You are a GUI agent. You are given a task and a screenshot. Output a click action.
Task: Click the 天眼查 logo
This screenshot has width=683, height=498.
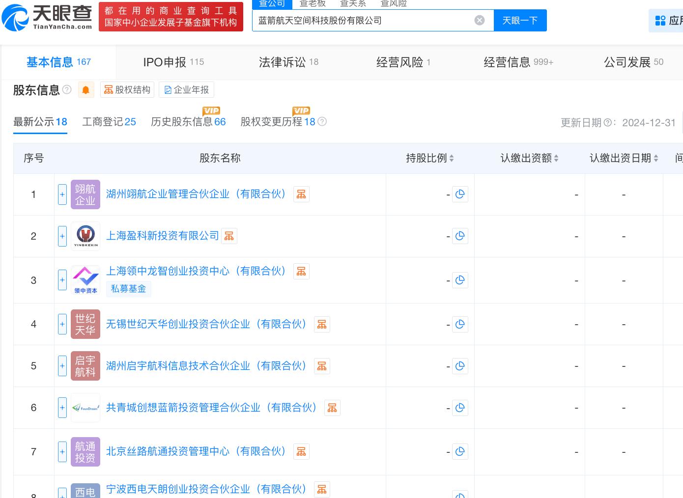47,17
